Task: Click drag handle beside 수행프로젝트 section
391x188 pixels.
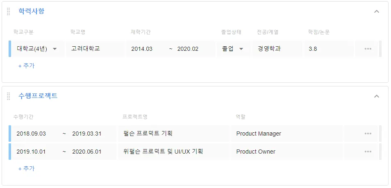Action: click(8, 96)
